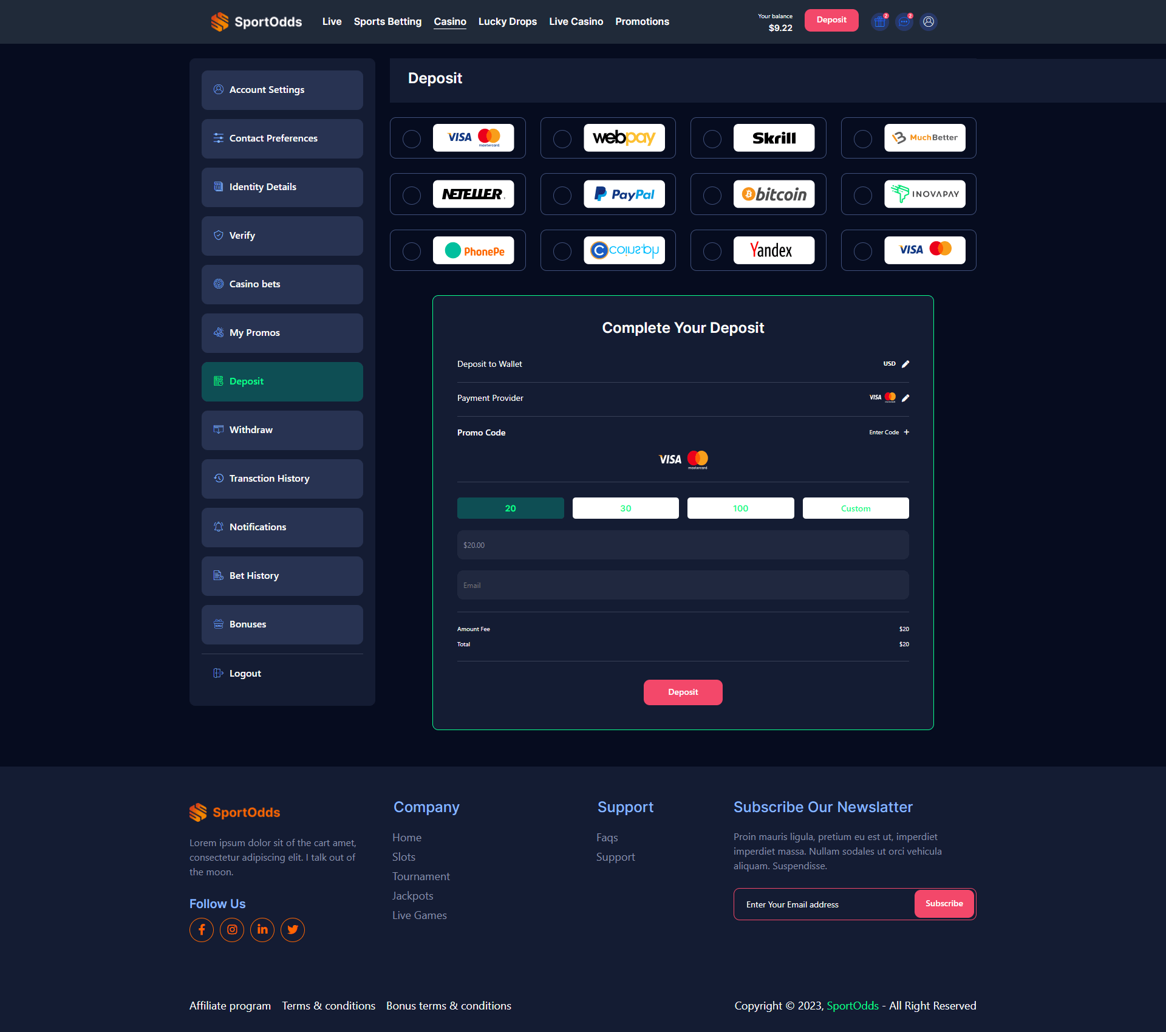Focus the Email input field in form
Screen dimensions: 1166x1032
tap(683, 585)
